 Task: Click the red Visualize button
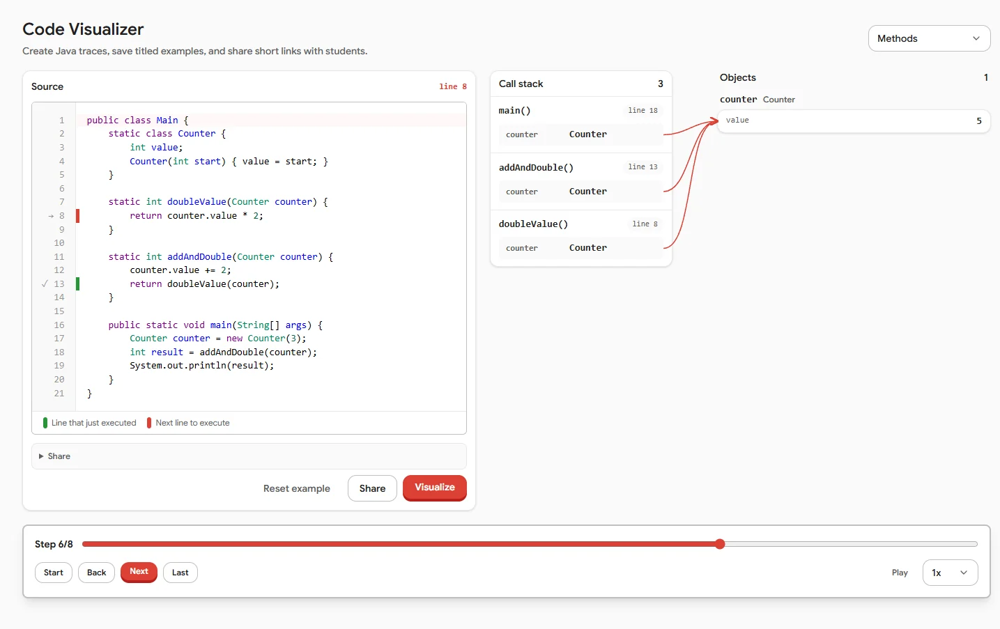tap(435, 488)
